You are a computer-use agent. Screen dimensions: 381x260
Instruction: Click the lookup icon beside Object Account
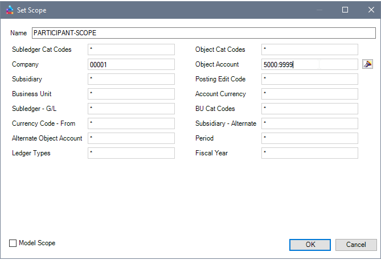[367, 64]
